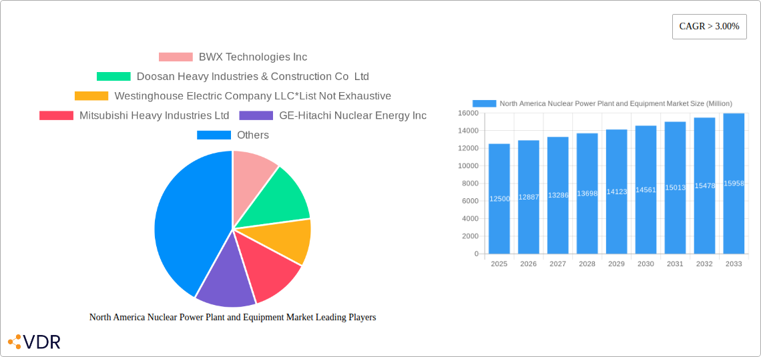
Task: Click the CAGR > 3.00% badge
Action: pyautogui.click(x=709, y=27)
